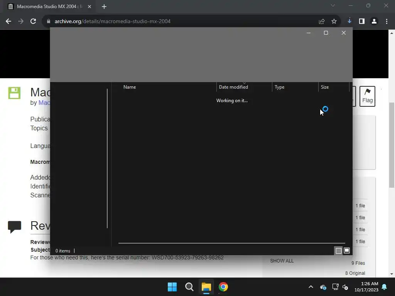This screenshot has height=296, width=395.
Task: Click the scrollbar up arrow
Action: coord(392,33)
